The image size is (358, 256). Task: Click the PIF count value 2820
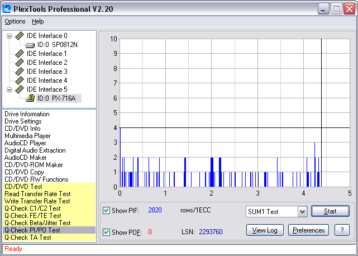tap(155, 210)
